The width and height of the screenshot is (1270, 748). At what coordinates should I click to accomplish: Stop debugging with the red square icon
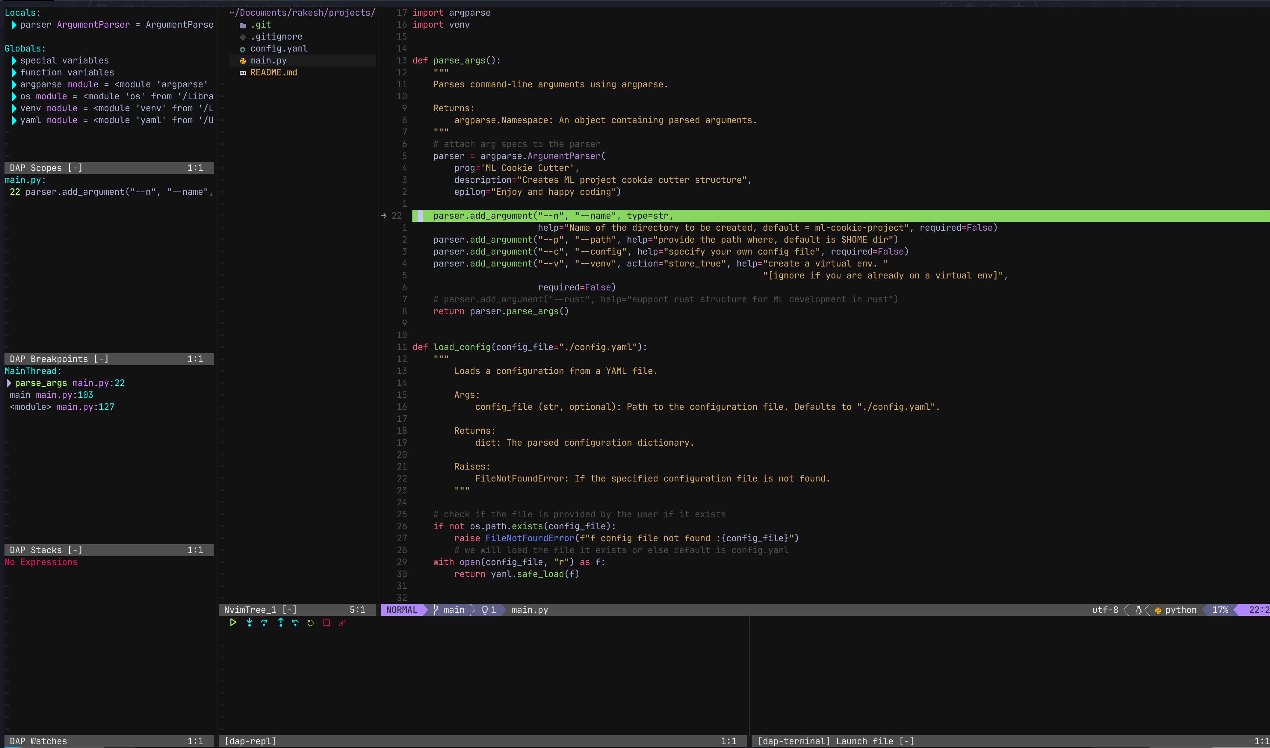coord(326,623)
